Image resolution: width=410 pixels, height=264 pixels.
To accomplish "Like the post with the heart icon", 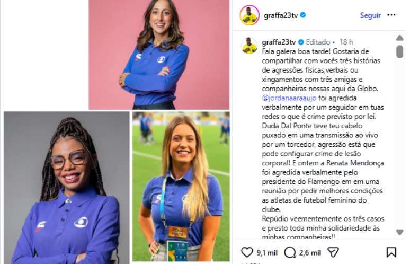I will (x=247, y=252).
